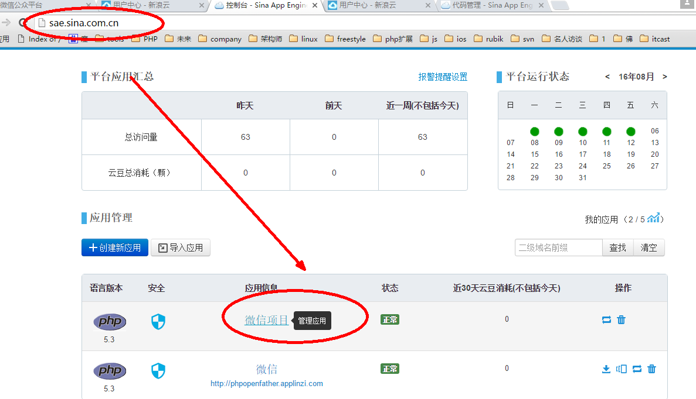Click the 创建新应用 button
Image resolution: width=696 pixels, height=399 pixels.
[115, 247]
